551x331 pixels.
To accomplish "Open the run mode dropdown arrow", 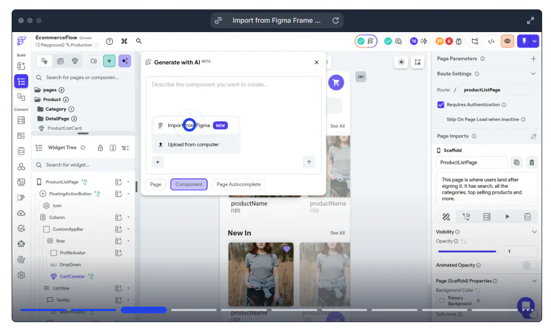I will pyautogui.click(x=535, y=41).
